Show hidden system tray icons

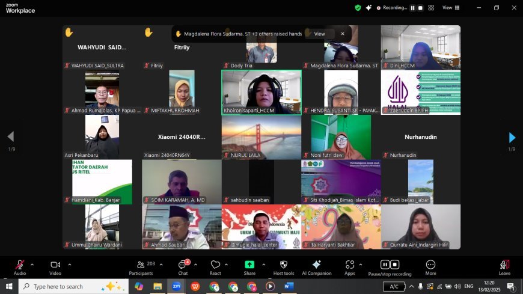(412, 286)
